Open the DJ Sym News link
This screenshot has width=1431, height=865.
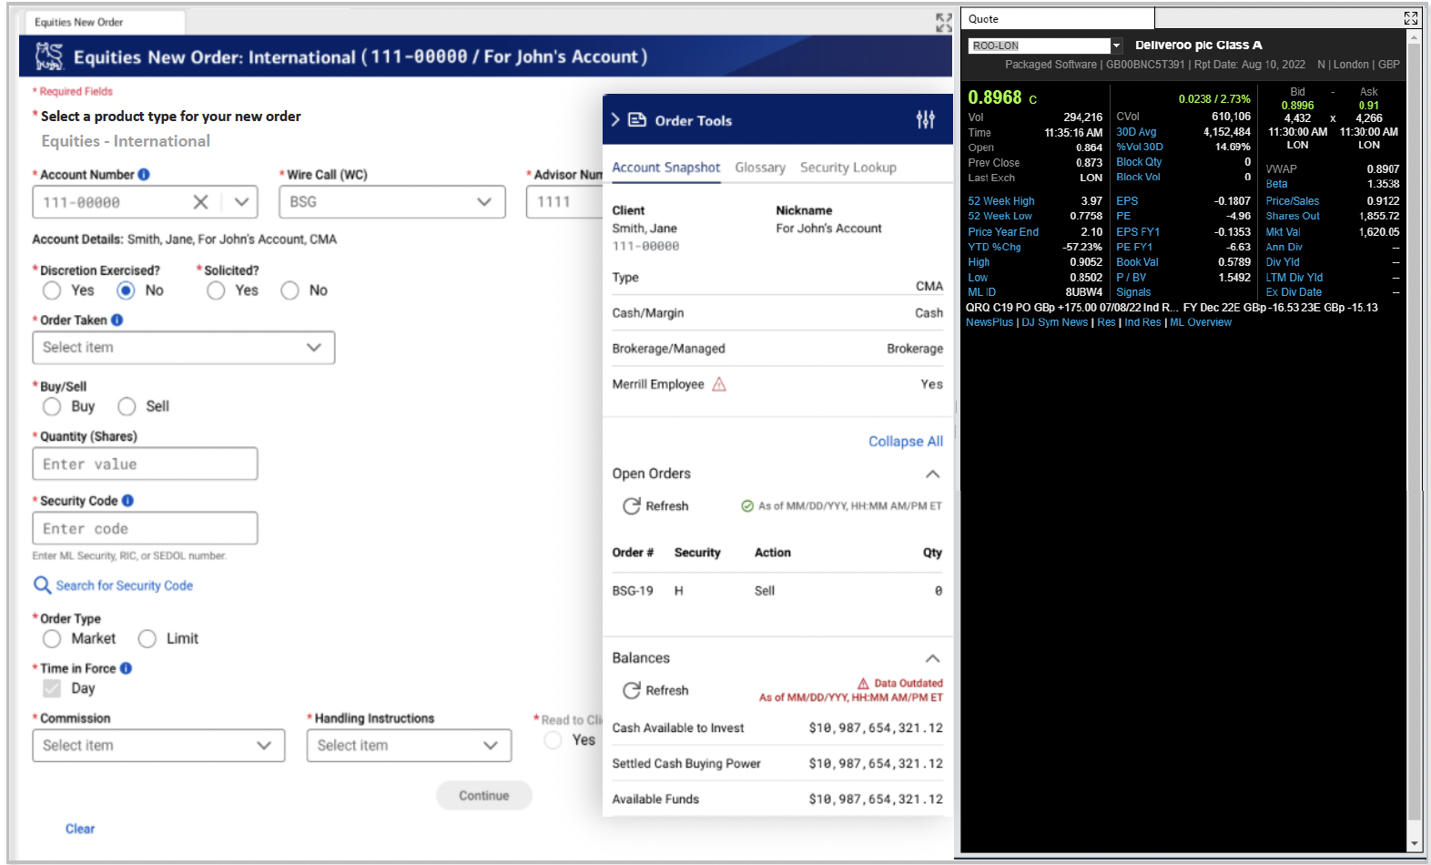(x=1054, y=322)
